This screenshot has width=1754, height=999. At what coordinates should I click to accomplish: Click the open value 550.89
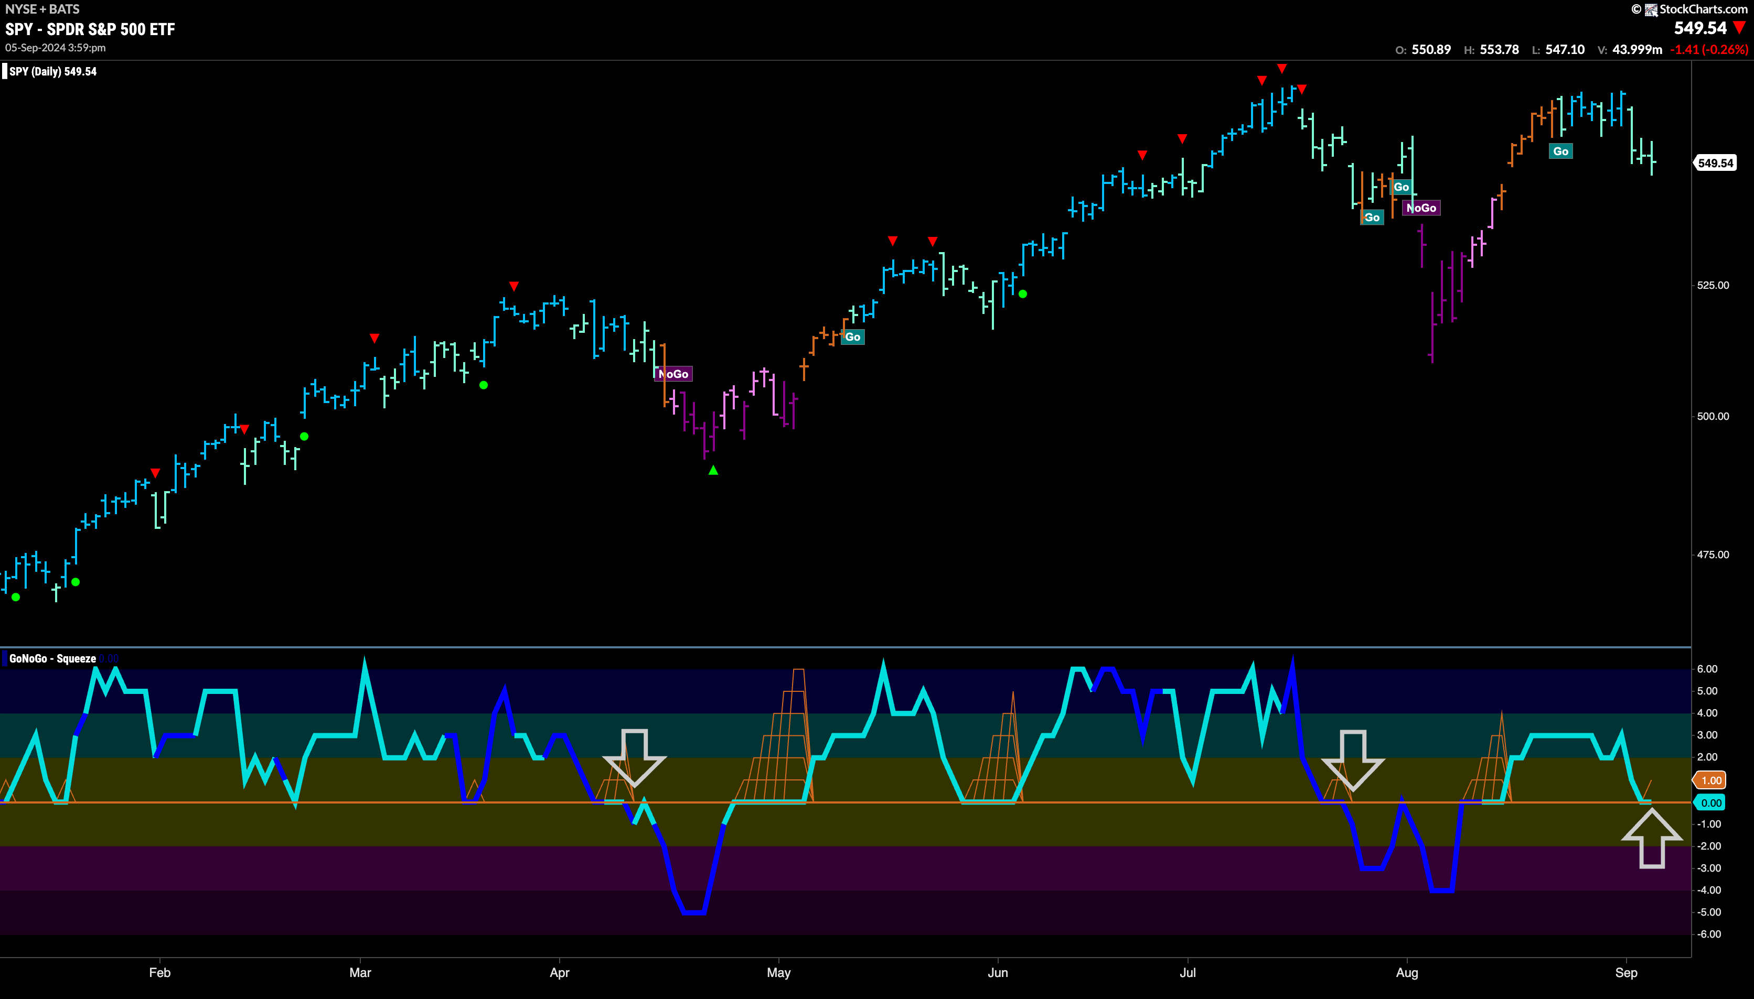click(x=1431, y=49)
